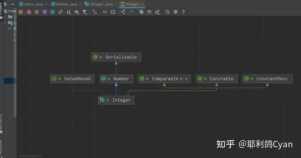The image size is (301, 158).
Task: Open diagram settings gear
Action: [x=176, y=12]
